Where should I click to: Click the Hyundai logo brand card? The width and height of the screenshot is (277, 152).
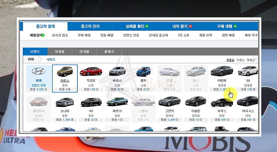point(38,78)
